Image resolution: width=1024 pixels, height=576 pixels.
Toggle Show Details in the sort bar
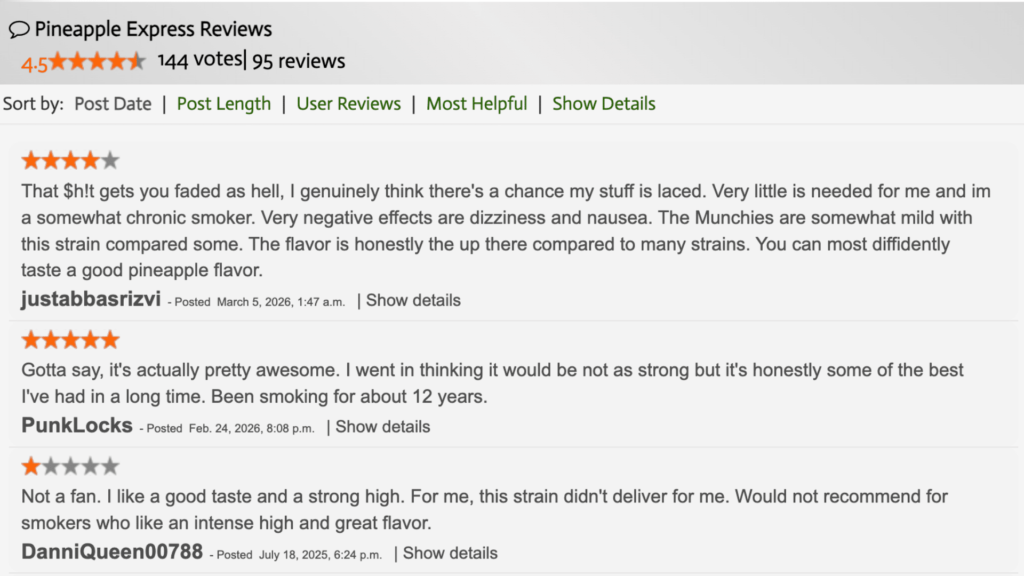(603, 103)
